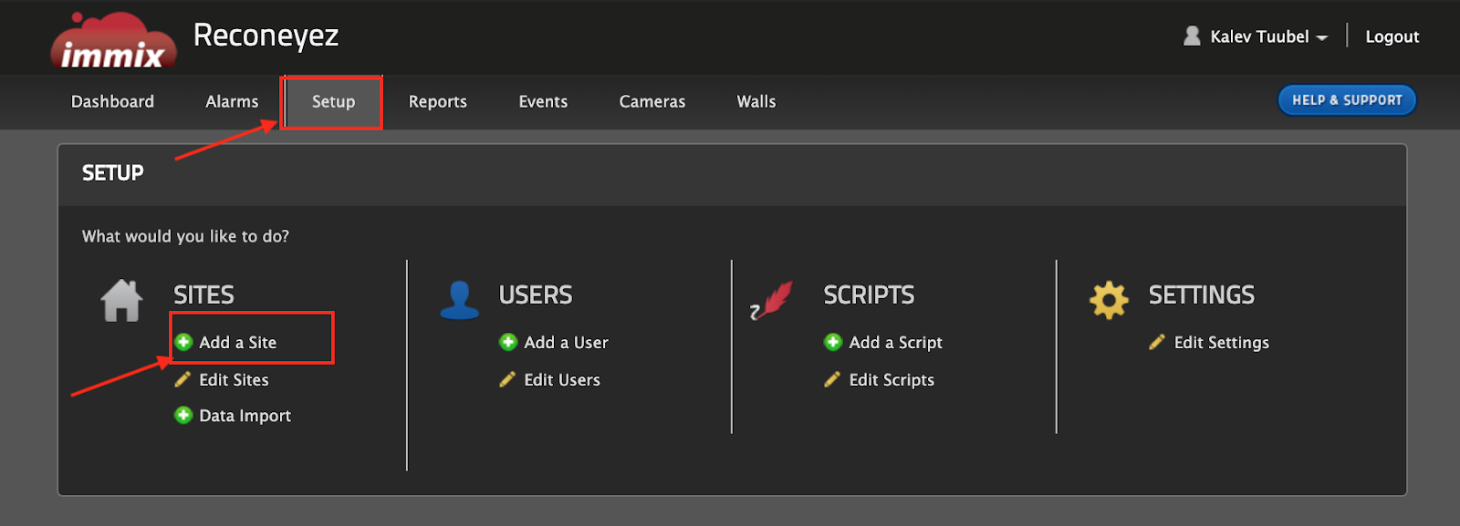The image size is (1460, 526).
Task: Click the red feather quill Scripts icon
Action: [x=772, y=300]
